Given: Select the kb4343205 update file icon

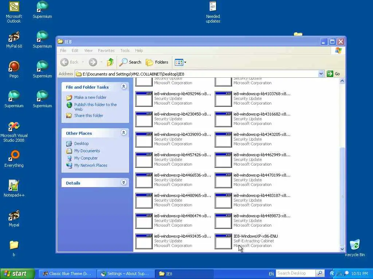Looking at the screenshot, I should (223, 139).
